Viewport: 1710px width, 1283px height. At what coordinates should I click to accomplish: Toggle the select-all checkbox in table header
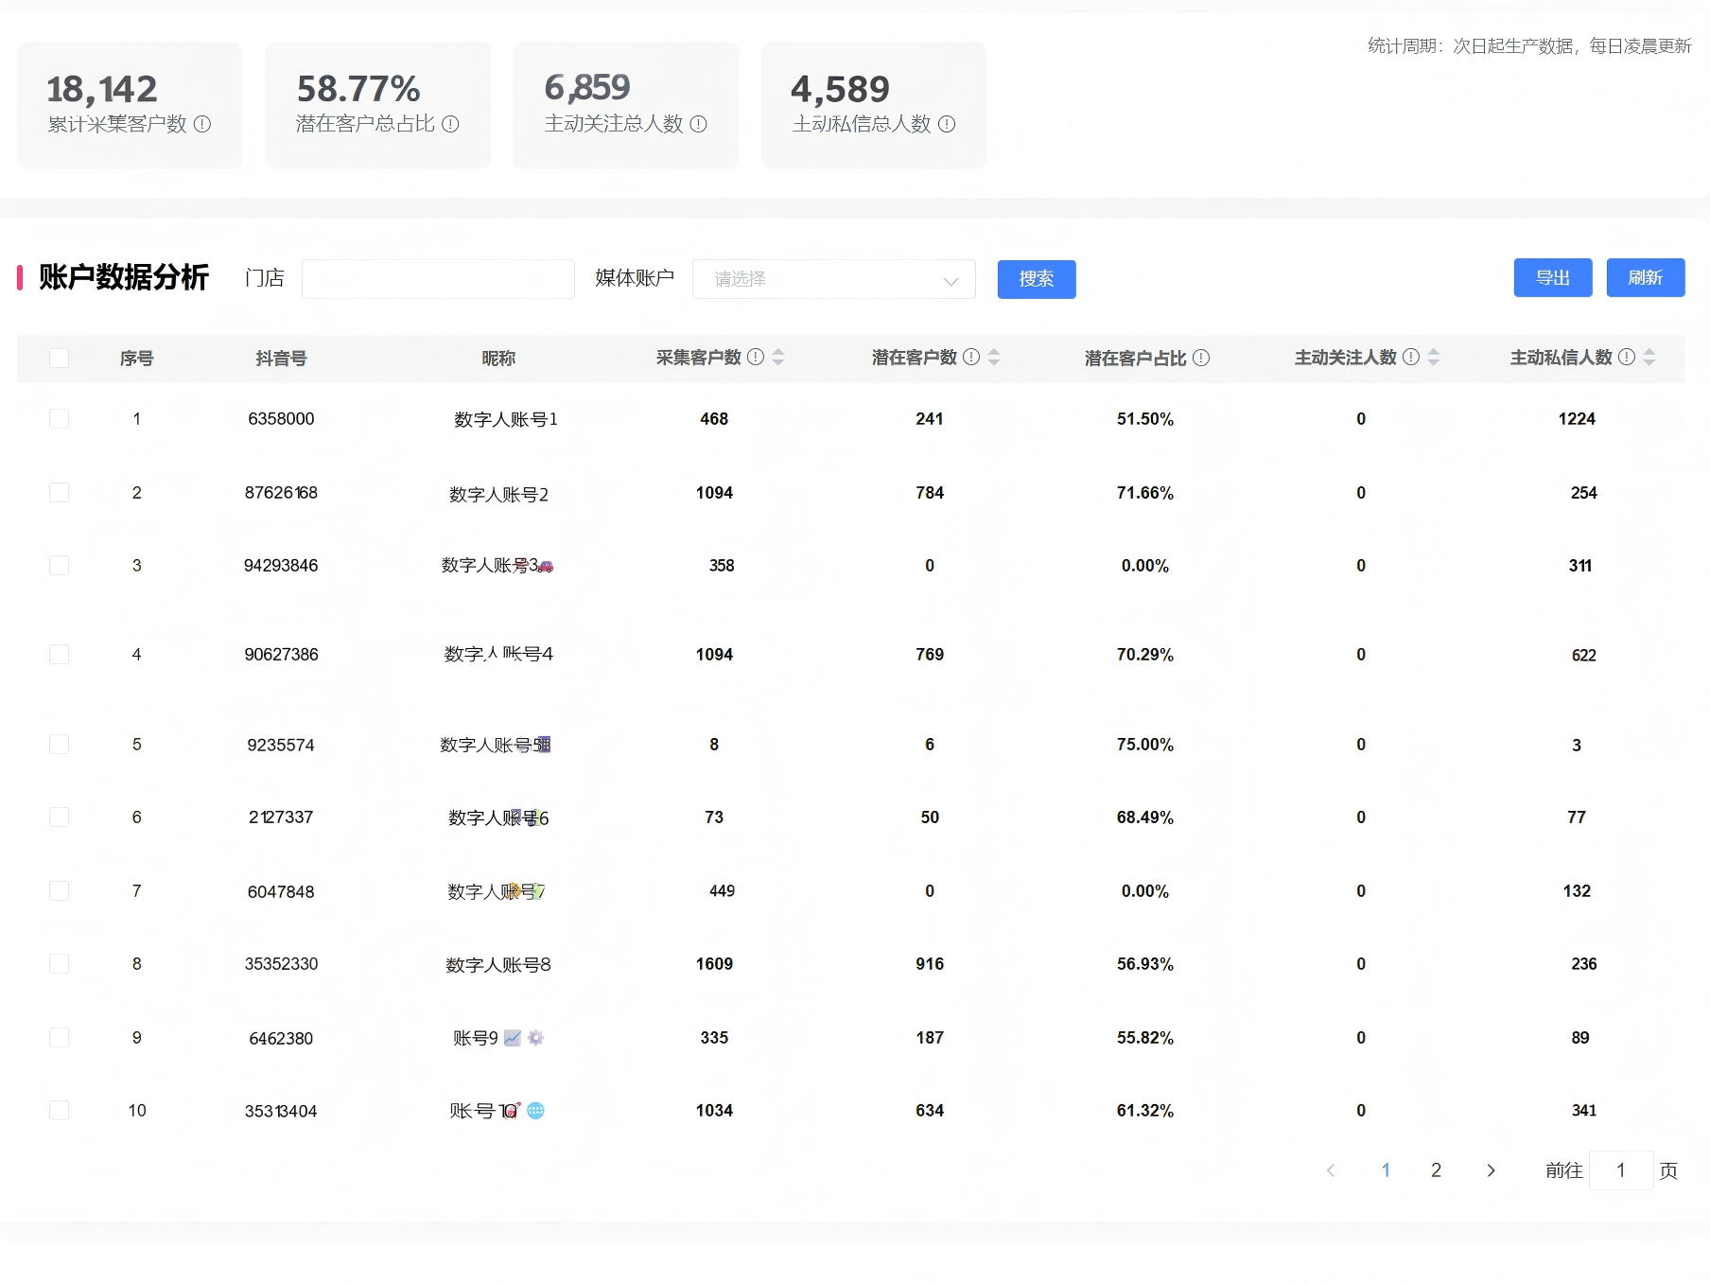point(59,358)
